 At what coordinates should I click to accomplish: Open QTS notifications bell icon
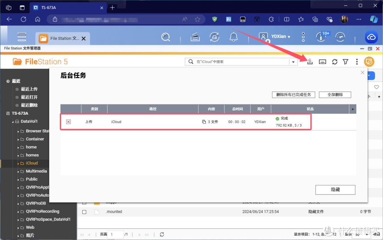coord(233,37)
